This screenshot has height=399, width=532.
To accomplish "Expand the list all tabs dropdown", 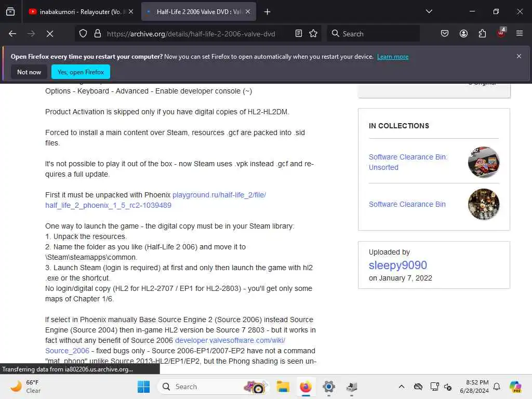I will (x=429, y=11).
